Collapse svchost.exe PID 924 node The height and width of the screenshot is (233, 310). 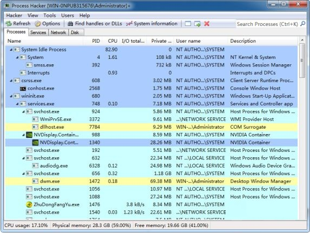click(24, 112)
